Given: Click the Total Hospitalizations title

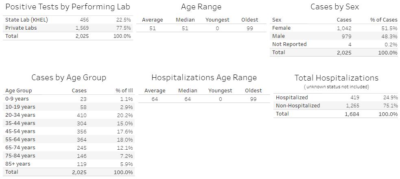Looking at the screenshot, I should [336, 78].
